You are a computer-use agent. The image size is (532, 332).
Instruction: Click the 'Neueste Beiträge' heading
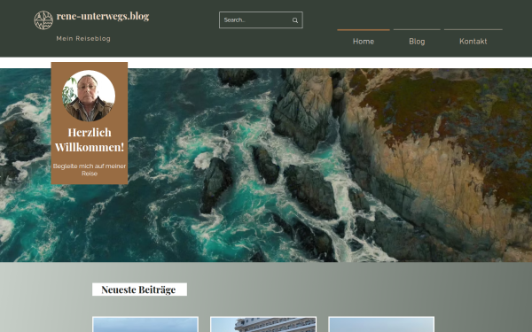pyautogui.click(x=139, y=290)
